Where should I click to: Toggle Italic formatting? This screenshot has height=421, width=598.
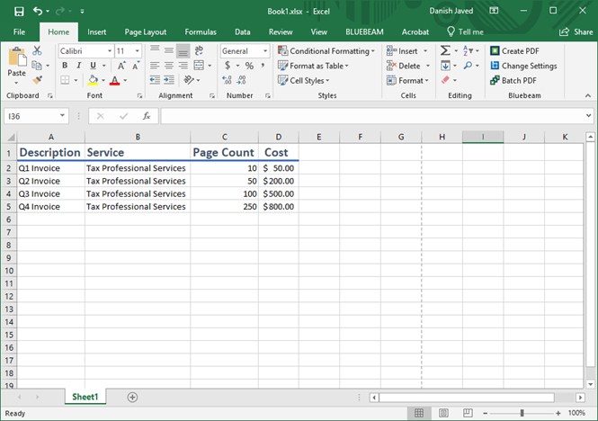79,66
